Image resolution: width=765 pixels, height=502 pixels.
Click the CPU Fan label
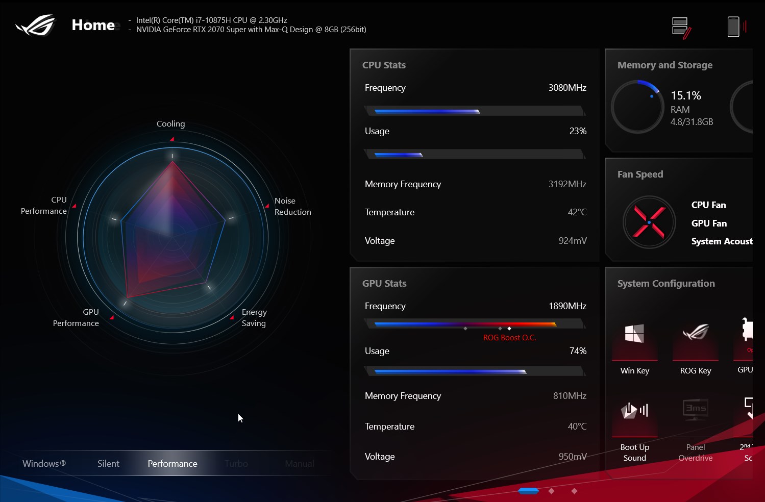(709, 205)
